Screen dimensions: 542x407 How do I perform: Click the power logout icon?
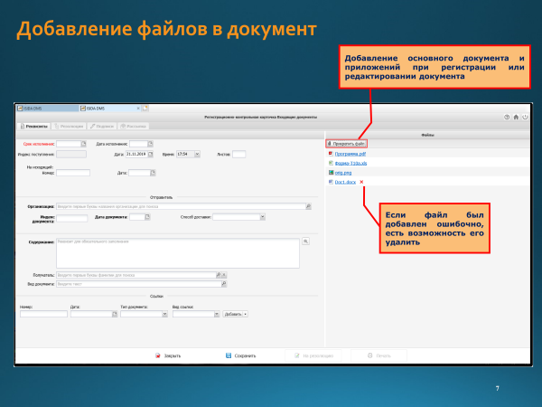(x=525, y=118)
